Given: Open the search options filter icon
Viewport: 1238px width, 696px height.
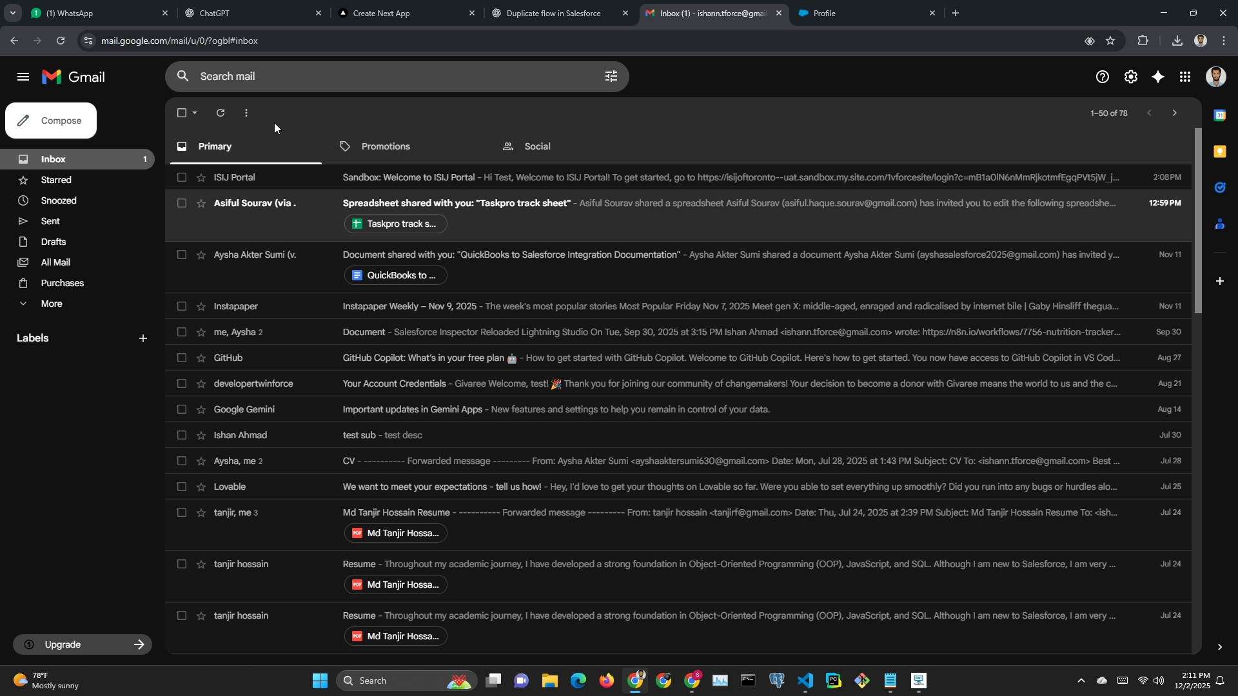Looking at the screenshot, I should coord(611,77).
